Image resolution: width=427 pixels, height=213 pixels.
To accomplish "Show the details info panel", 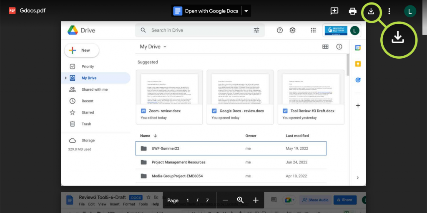I will click(x=339, y=47).
